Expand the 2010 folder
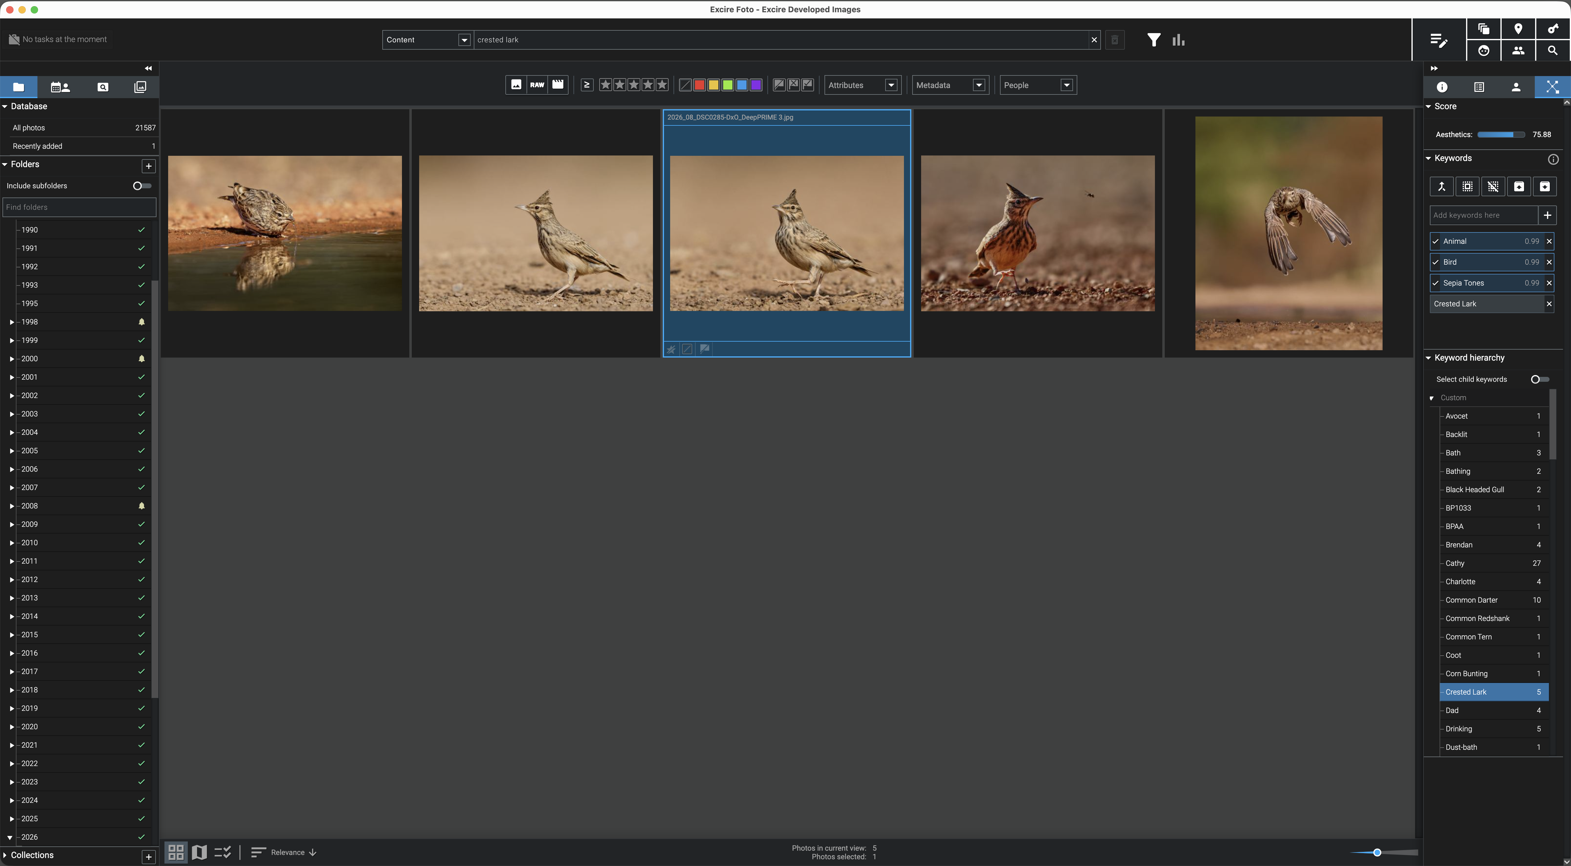 (x=12, y=543)
